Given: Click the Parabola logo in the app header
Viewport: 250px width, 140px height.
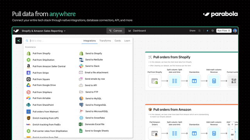Looking at the screenshot, I should pos(16,31).
